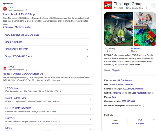Open the Wikipedia source link
The image size is (158, 131).
point(116,70)
